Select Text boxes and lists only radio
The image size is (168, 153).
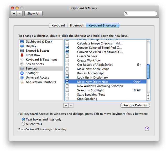[x=23, y=119]
